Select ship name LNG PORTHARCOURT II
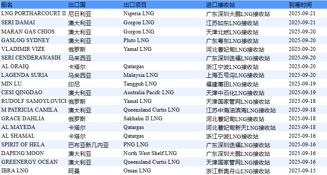Image resolution: width=327 pixels, height=175 pixels. tap(33, 13)
